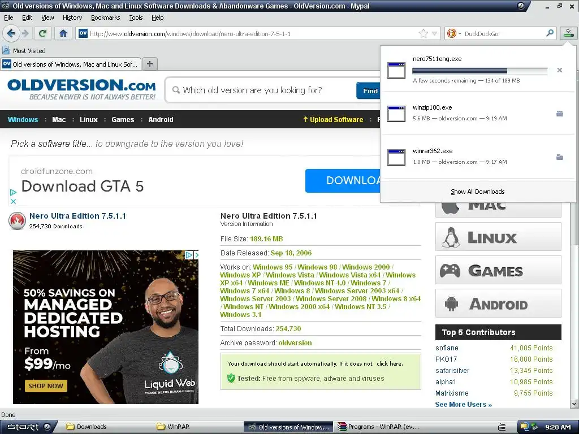Switch to Programs - WinRAR taskbar window
This screenshot has width=579, height=434.
(x=378, y=427)
